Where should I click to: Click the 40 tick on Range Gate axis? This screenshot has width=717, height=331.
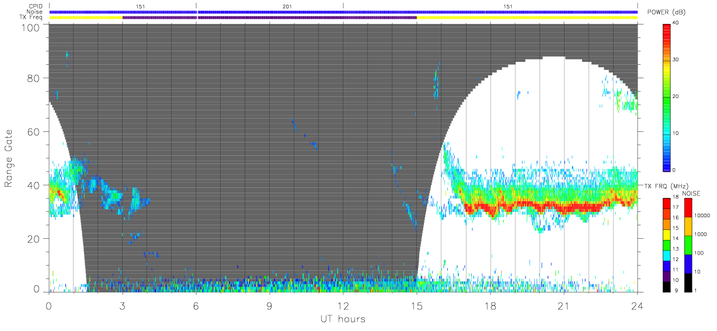33,185
